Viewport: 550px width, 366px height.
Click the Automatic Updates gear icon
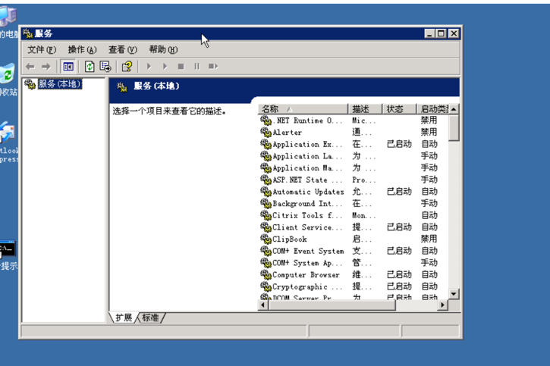[x=266, y=192]
